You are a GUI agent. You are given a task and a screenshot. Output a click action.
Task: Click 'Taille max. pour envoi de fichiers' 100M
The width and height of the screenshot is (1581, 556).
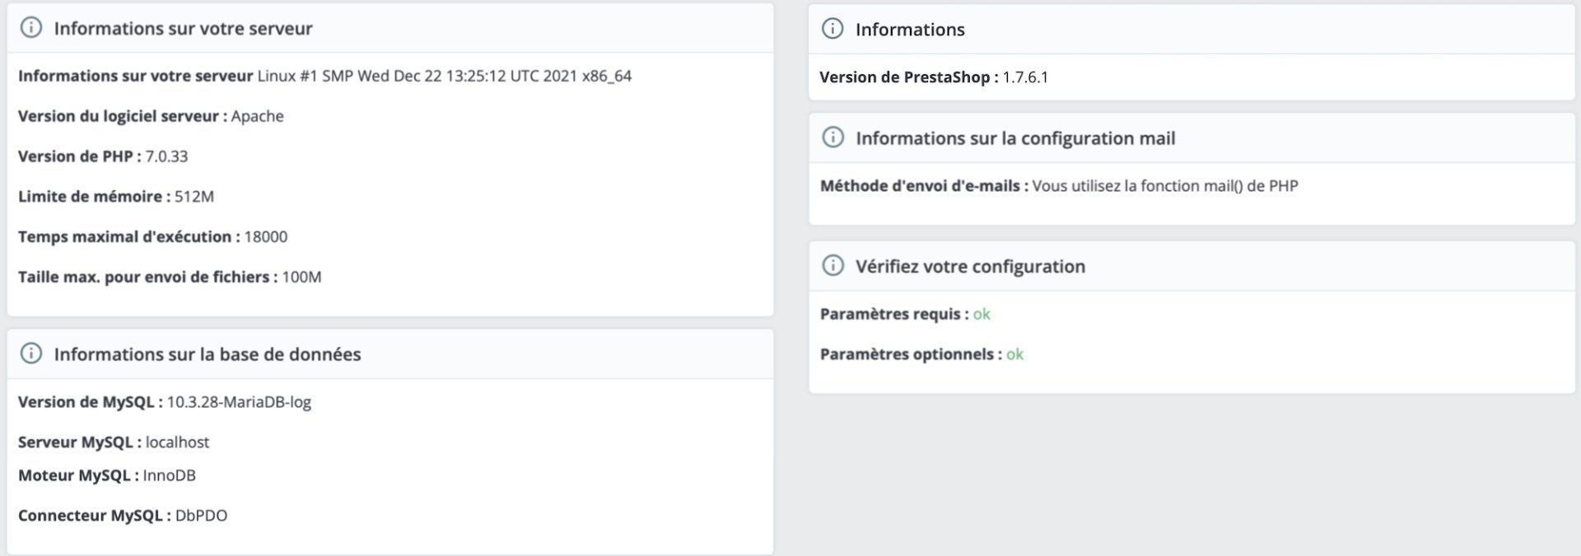(301, 277)
